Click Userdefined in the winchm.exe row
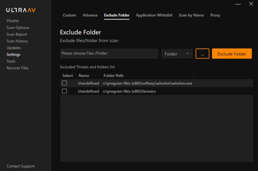 [x=89, y=83]
